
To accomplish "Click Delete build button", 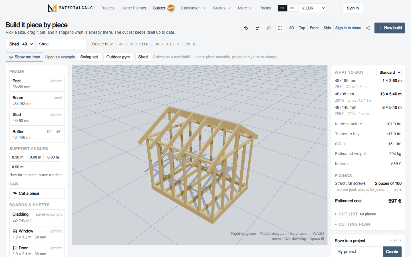I will point(103,44).
